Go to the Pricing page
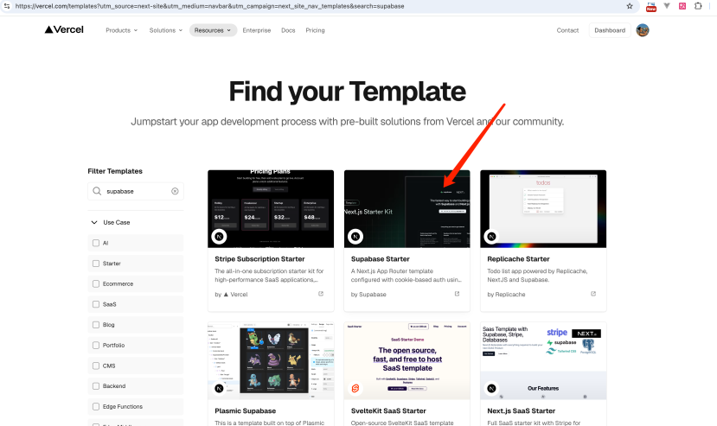Image resolution: width=717 pixels, height=426 pixels. tap(315, 30)
